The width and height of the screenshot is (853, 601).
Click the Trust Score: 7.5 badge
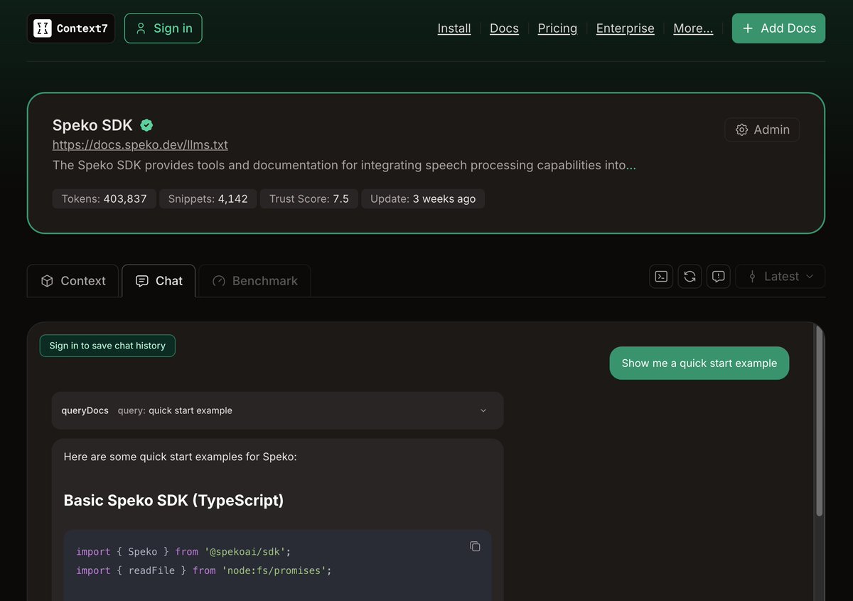[x=309, y=198]
